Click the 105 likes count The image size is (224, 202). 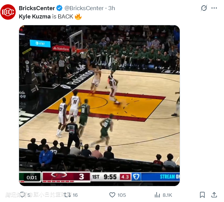[x=122, y=195]
